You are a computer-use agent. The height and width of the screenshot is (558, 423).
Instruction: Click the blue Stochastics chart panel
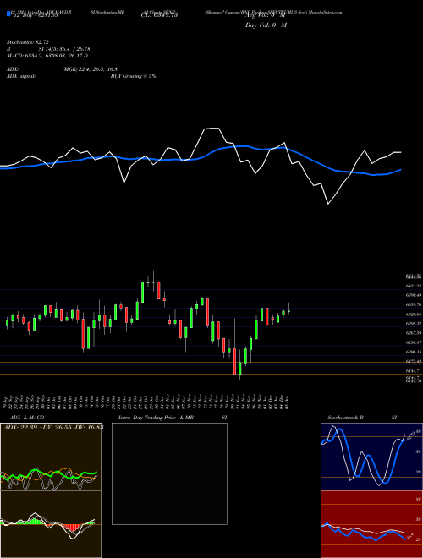click(x=371, y=457)
